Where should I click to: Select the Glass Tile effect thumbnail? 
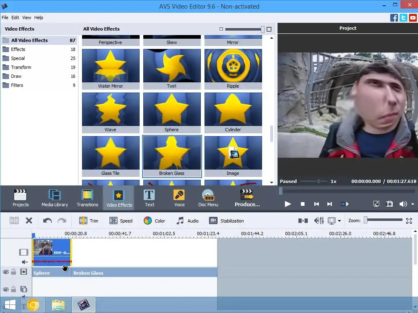(111, 156)
